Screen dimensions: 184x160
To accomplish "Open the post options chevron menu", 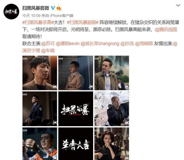I will point(178,5).
